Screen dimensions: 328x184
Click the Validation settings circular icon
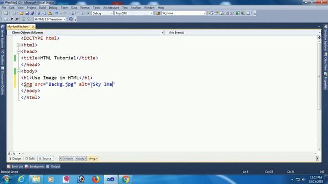71,19
